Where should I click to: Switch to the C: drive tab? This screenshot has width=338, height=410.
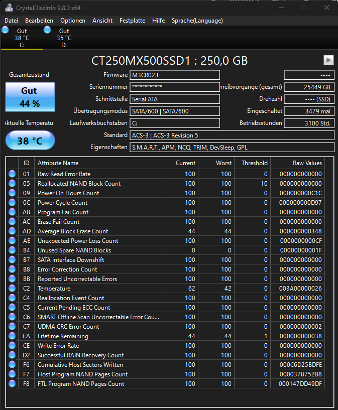[x=22, y=38]
